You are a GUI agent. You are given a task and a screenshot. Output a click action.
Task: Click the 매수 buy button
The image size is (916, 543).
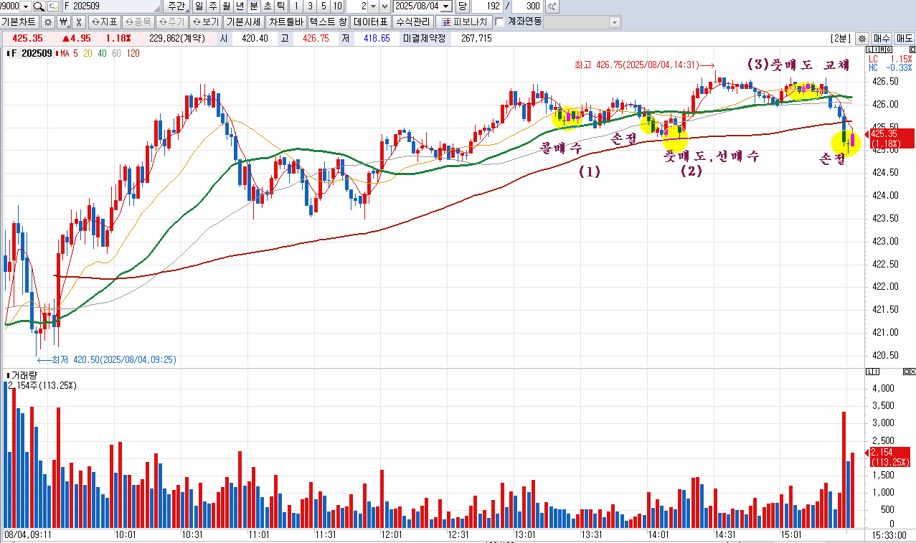point(882,38)
